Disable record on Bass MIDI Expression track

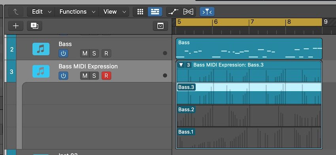[106, 76]
